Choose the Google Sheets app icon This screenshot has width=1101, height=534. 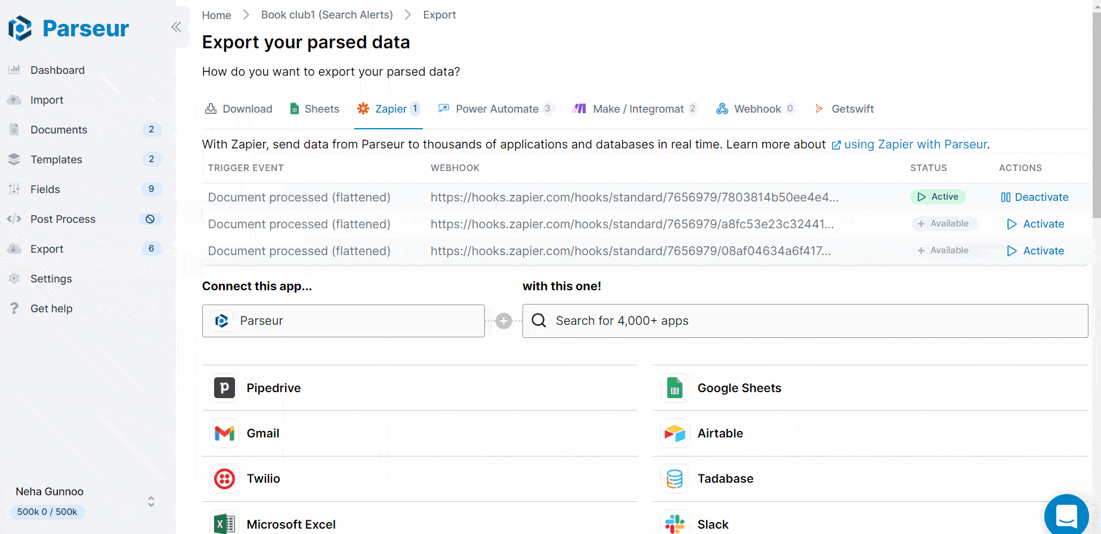tap(675, 388)
